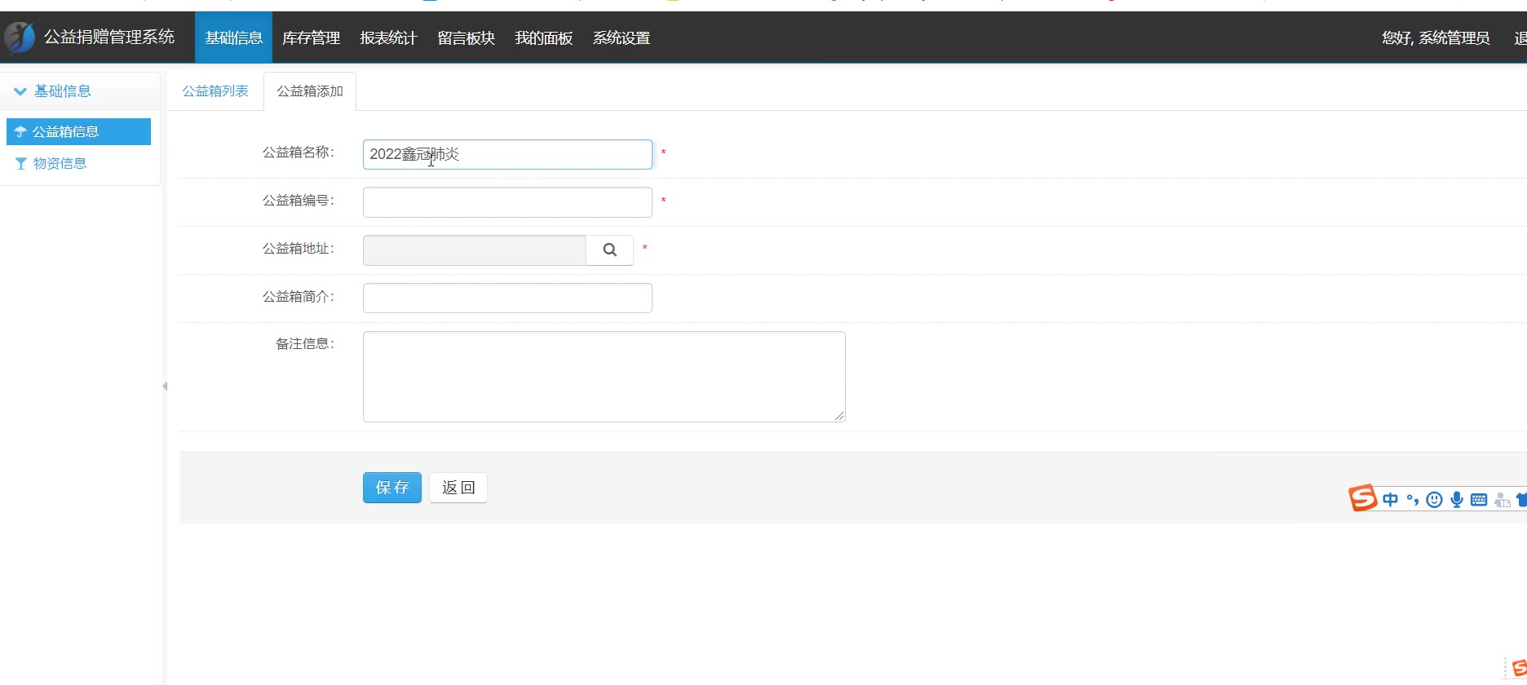
Task: Click the 您好, 系统管理员 user link
Action: coord(1436,38)
